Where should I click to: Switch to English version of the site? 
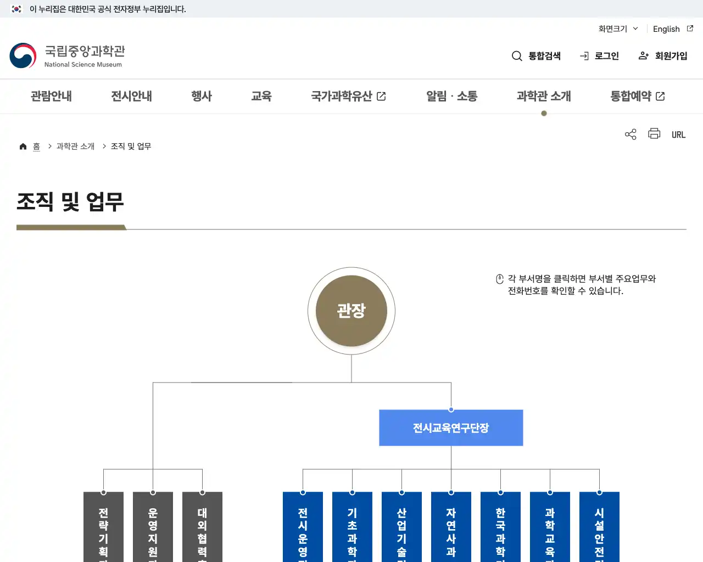666,29
